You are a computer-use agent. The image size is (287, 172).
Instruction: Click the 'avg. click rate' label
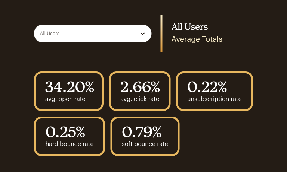tap(140, 99)
